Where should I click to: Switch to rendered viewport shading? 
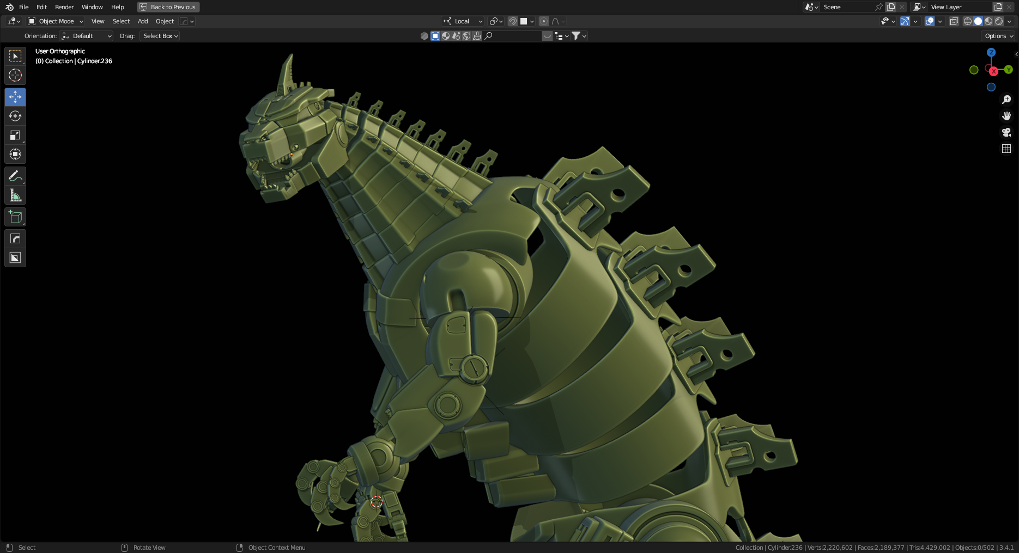point(999,21)
